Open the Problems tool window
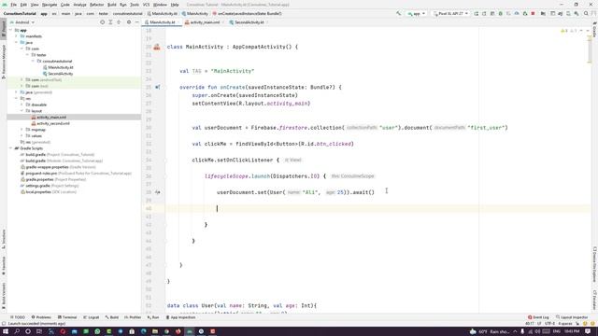The width and height of the screenshot is (598, 336). click(41, 317)
